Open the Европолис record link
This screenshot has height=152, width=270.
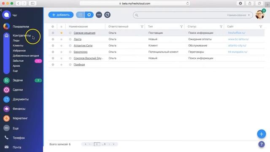81,52
